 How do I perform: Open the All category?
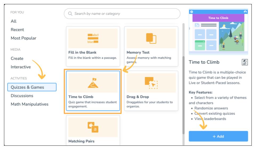tap(14, 21)
